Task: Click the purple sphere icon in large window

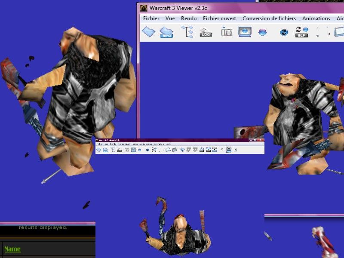Action: click(x=262, y=32)
